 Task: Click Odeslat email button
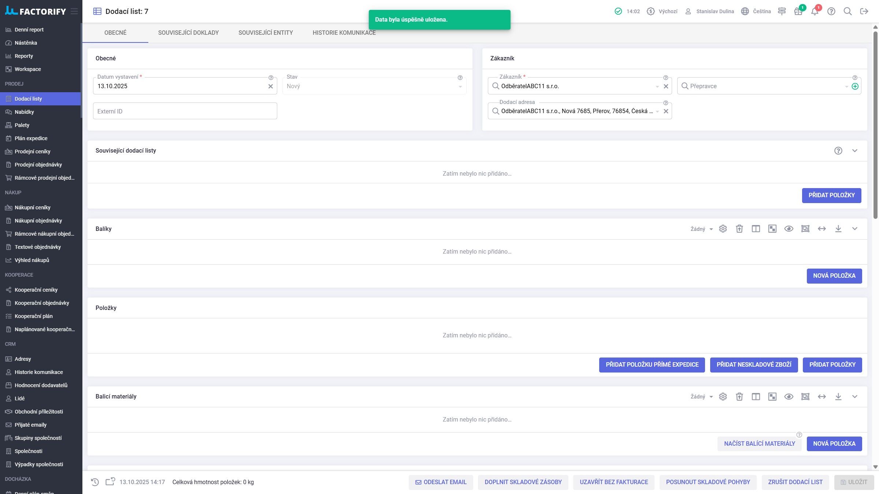(x=441, y=482)
